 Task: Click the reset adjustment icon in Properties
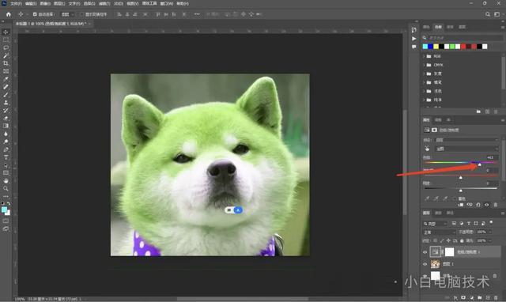478,205
